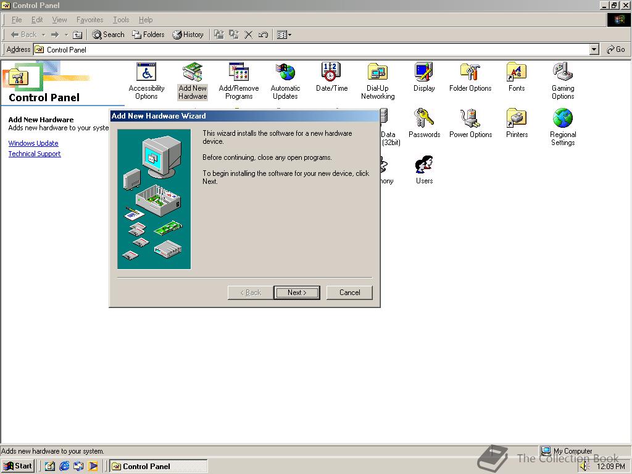Click the disabled Back wizard button
Viewport: 632px width, 474px height.
(251, 293)
